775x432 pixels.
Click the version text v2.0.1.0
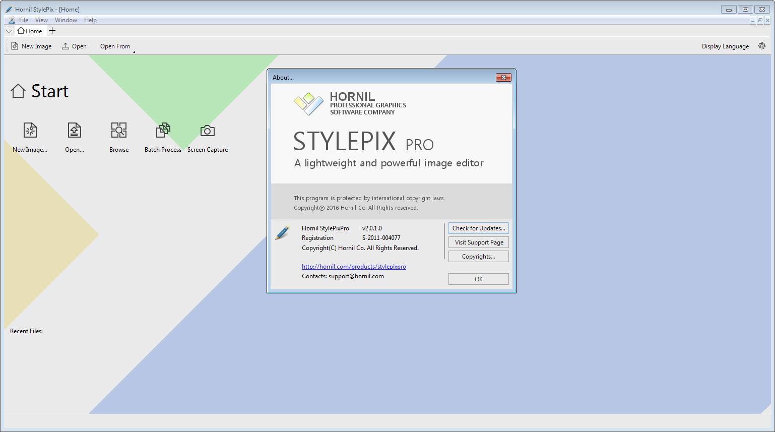point(372,228)
